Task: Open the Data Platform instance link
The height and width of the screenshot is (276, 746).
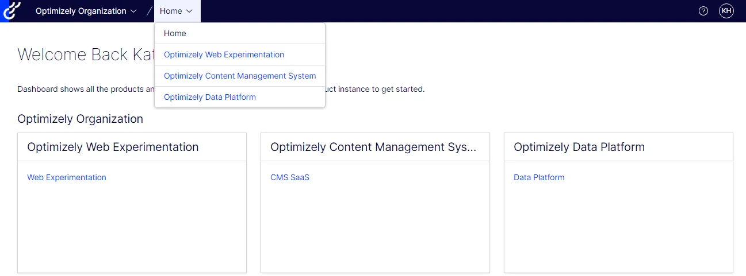Action: (539, 177)
